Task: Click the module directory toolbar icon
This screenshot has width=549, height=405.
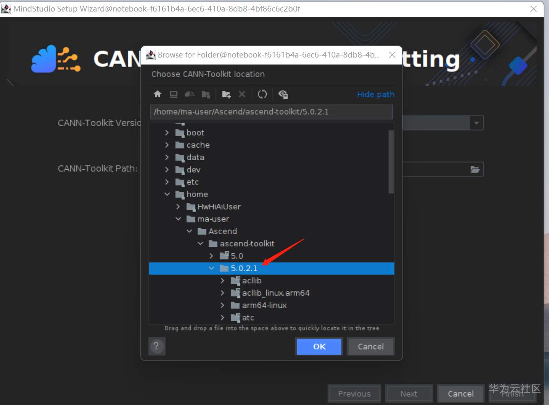Action: click(x=206, y=94)
